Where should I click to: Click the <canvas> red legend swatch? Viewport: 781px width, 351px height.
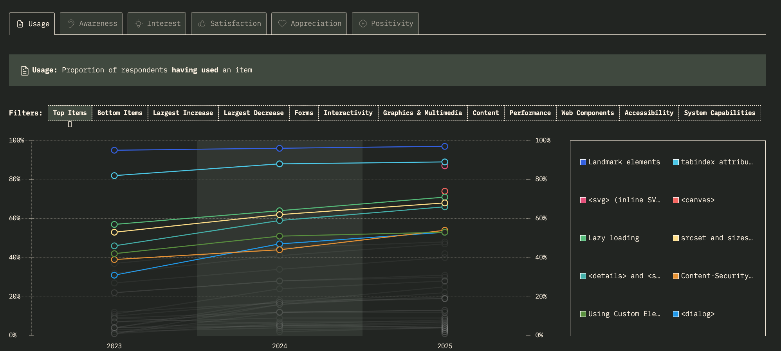(676, 200)
